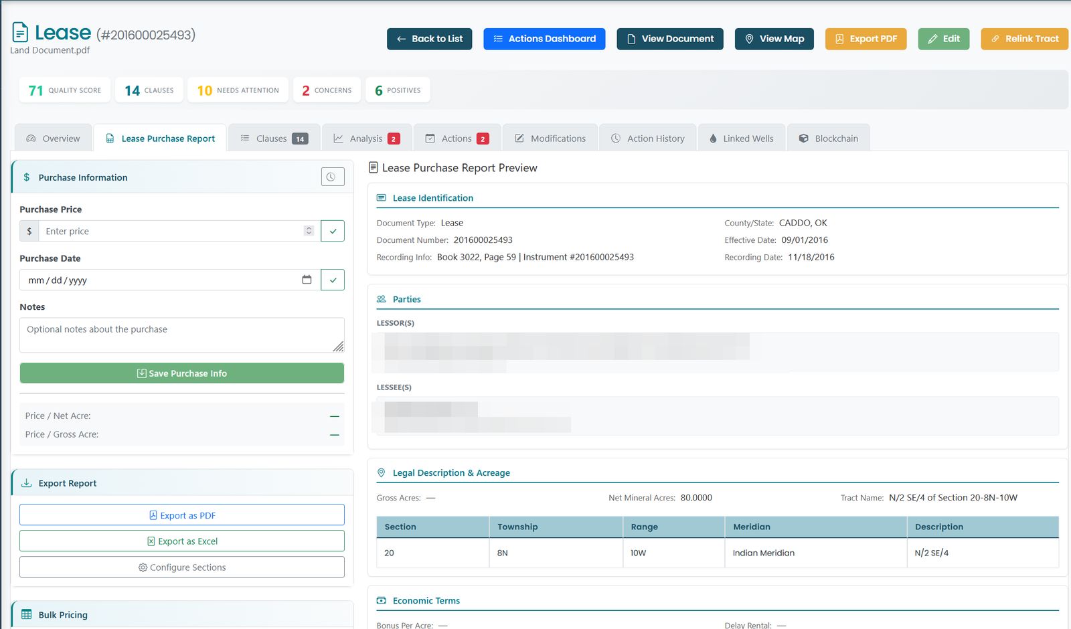1071x629 pixels.
Task: Click the Purchase Date input field
Action: 170,280
